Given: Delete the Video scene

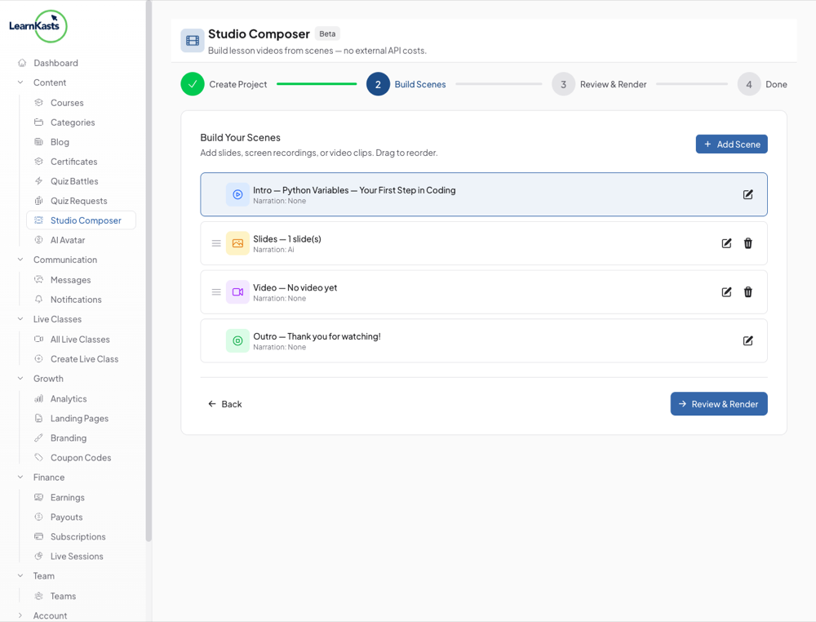Looking at the screenshot, I should point(747,292).
